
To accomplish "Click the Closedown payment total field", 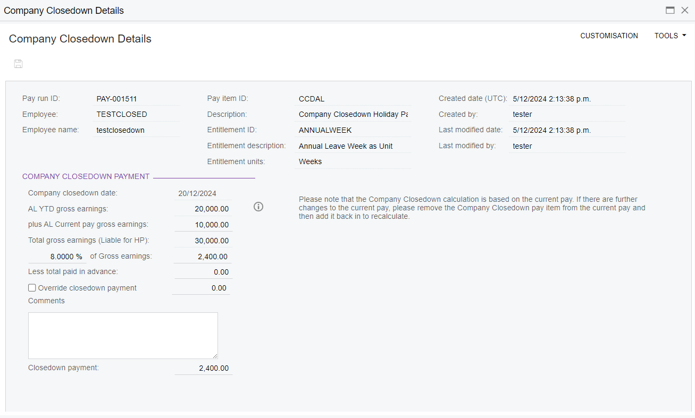I will click(203, 368).
